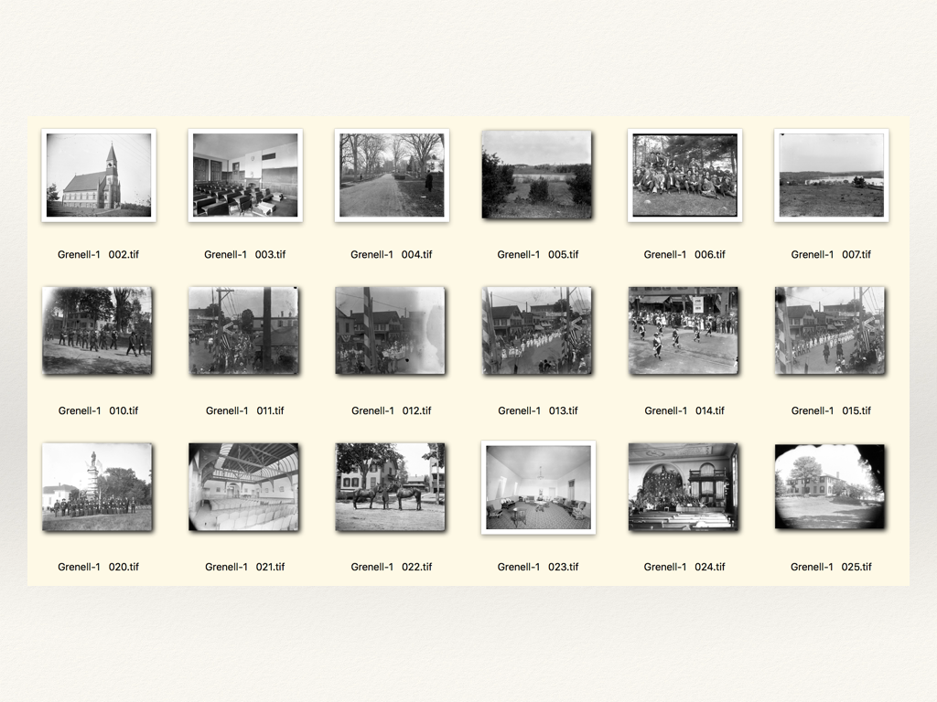Click filename 'Grenell-1 020.tif'

point(98,567)
